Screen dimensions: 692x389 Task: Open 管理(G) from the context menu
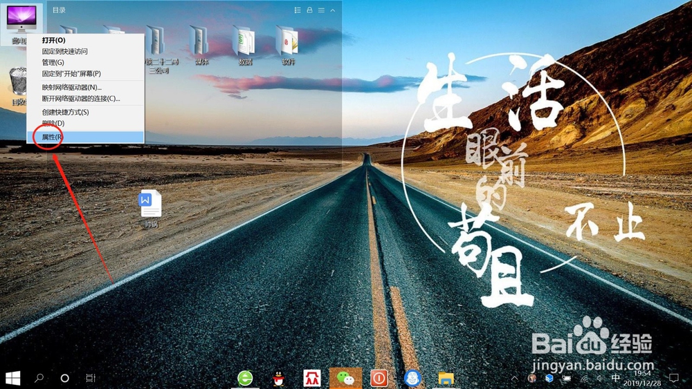(x=86, y=63)
